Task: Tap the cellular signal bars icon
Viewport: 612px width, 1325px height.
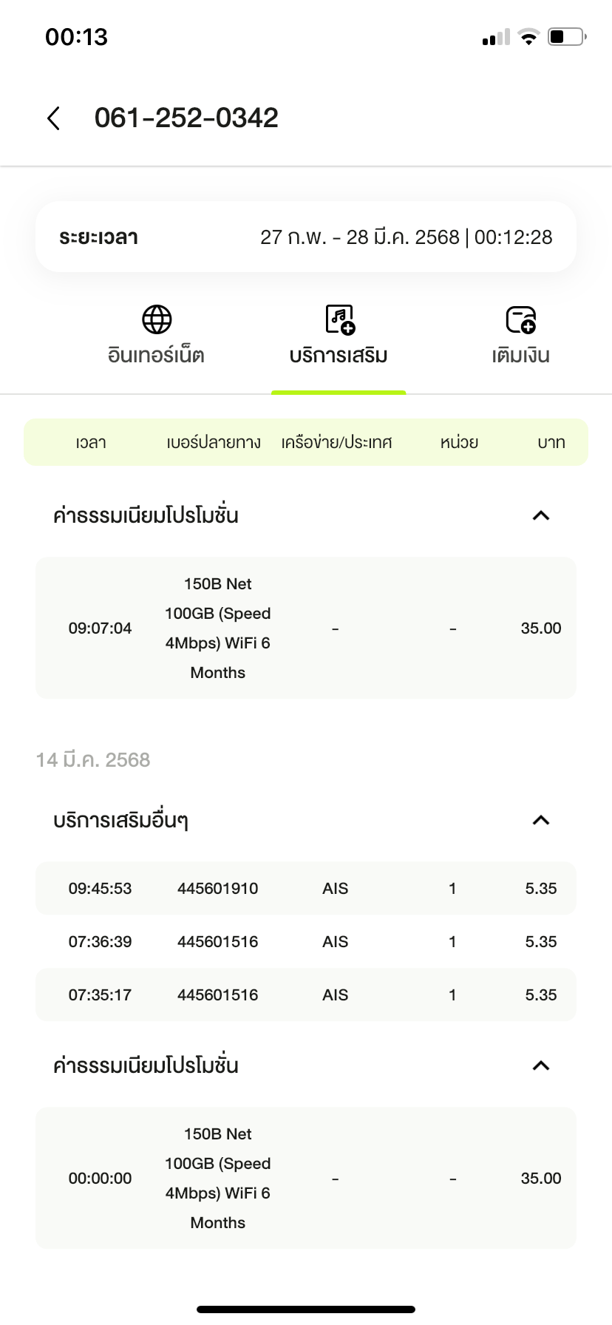Action: tap(495, 38)
